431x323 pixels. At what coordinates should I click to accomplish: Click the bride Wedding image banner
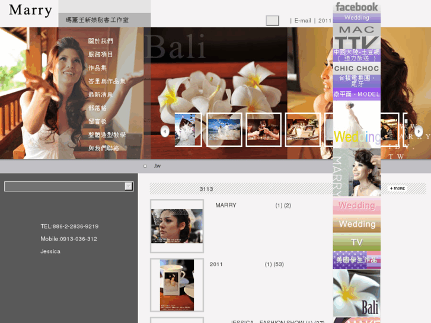click(357, 124)
